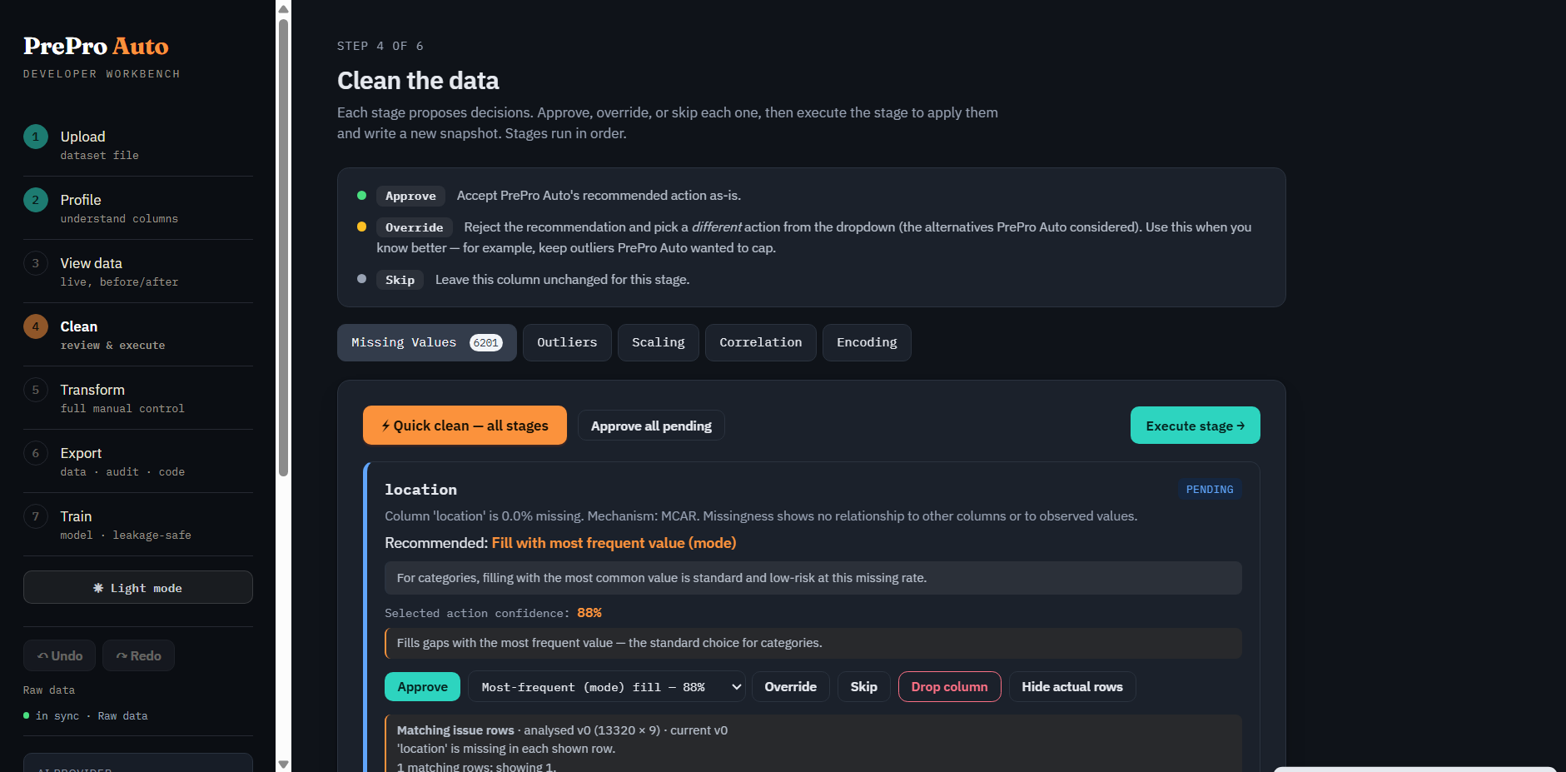Open Export data audit code step
Image resolution: width=1566 pixels, height=772 pixels.
click(x=138, y=461)
